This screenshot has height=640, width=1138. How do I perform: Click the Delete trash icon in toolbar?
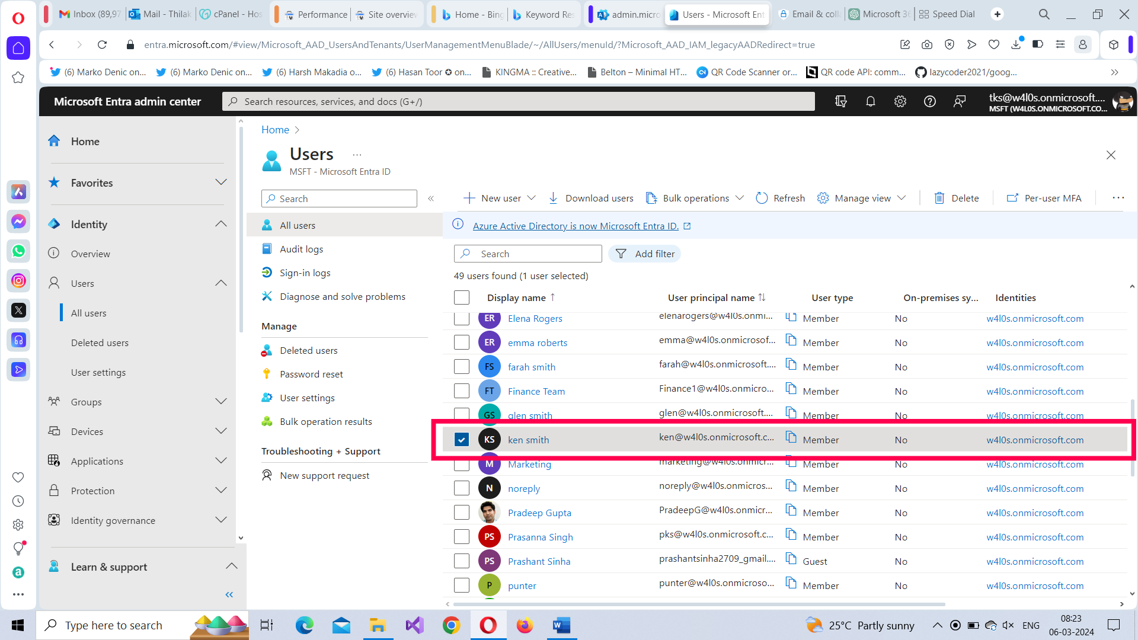click(x=939, y=198)
